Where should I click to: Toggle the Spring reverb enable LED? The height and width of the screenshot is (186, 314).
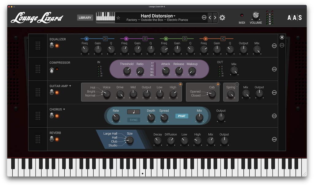tap(237, 84)
